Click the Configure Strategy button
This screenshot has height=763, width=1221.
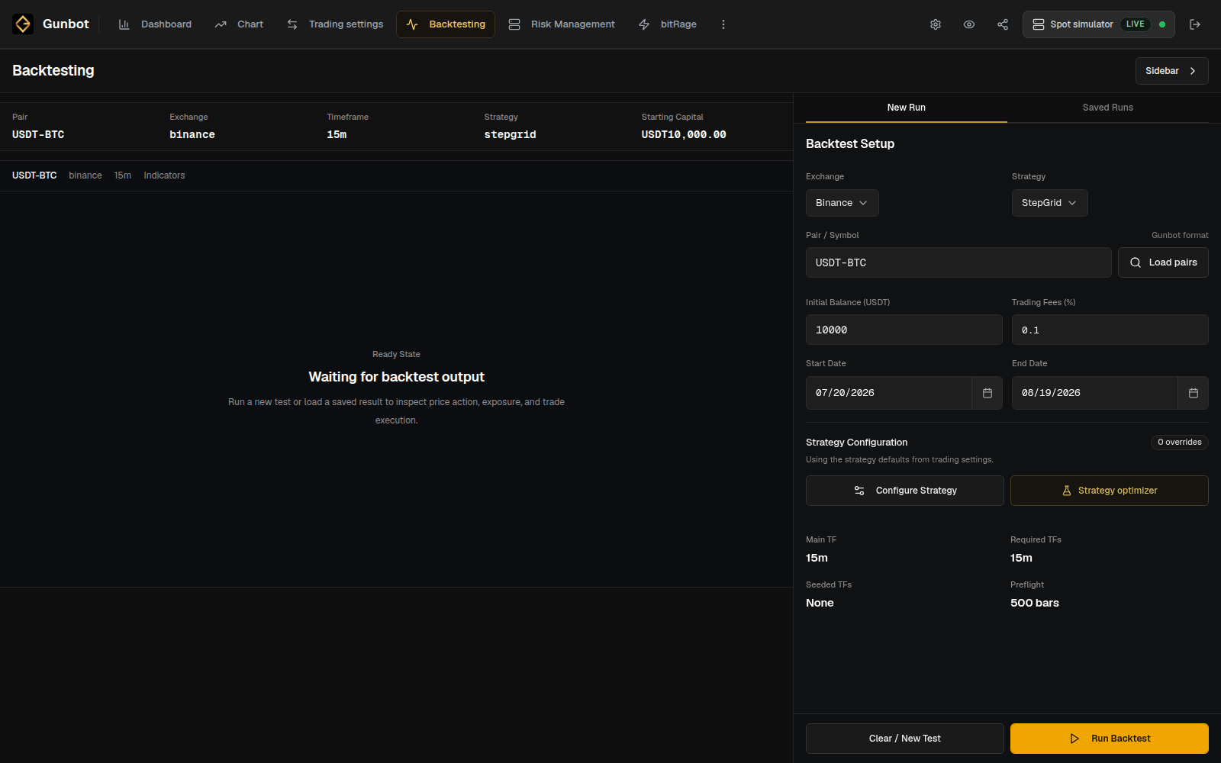pyautogui.click(x=905, y=491)
